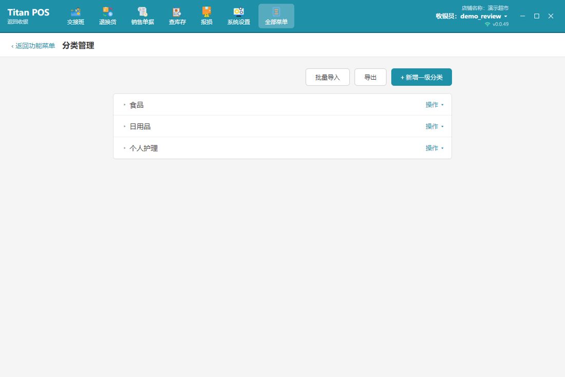The height and width of the screenshot is (377, 565).
Task: Select the 全部菜单 all menus tab
Action: point(276,16)
